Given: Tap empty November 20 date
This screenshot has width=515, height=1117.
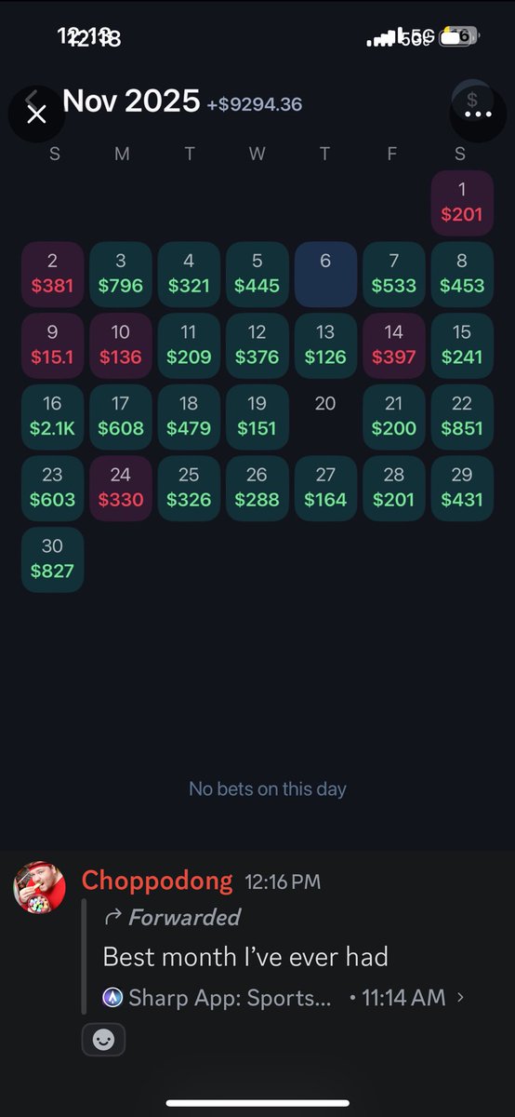Looking at the screenshot, I should [x=325, y=403].
